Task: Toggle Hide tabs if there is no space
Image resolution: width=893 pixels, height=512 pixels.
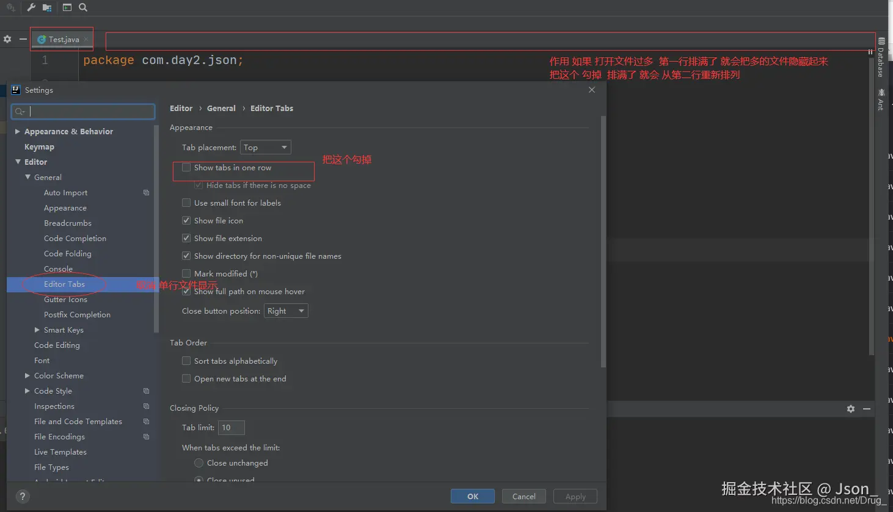Action: click(199, 186)
